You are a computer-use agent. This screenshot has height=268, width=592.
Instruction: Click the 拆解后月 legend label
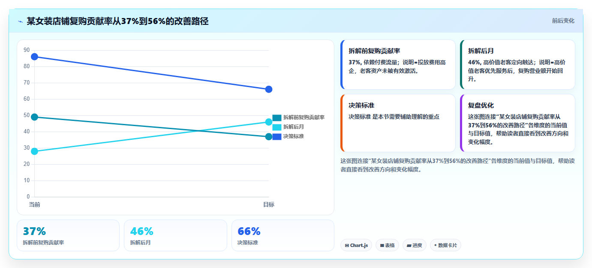[x=294, y=127]
